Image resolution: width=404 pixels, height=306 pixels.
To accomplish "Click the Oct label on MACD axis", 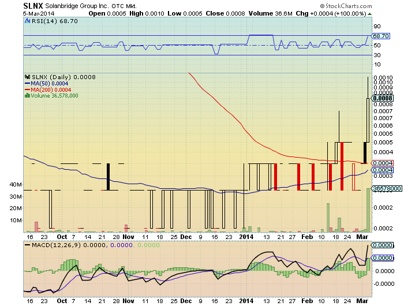I will 62,301.
